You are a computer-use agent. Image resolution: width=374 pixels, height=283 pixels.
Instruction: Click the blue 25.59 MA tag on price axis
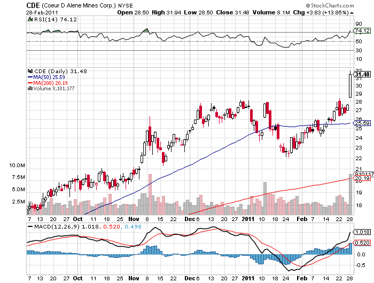(x=362, y=123)
